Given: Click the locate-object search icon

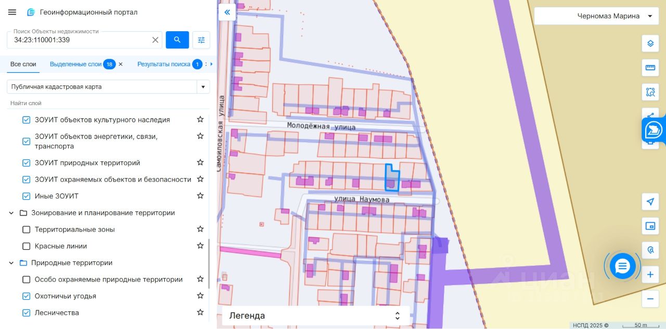Looking at the screenshot, I should click(650, 250).
